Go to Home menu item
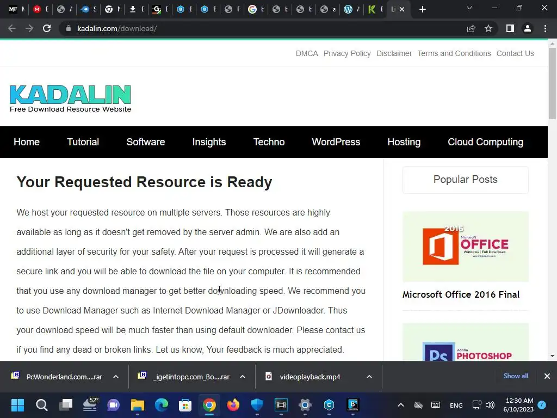This screenshot has width=557, height=418. (x=27, y=142)
